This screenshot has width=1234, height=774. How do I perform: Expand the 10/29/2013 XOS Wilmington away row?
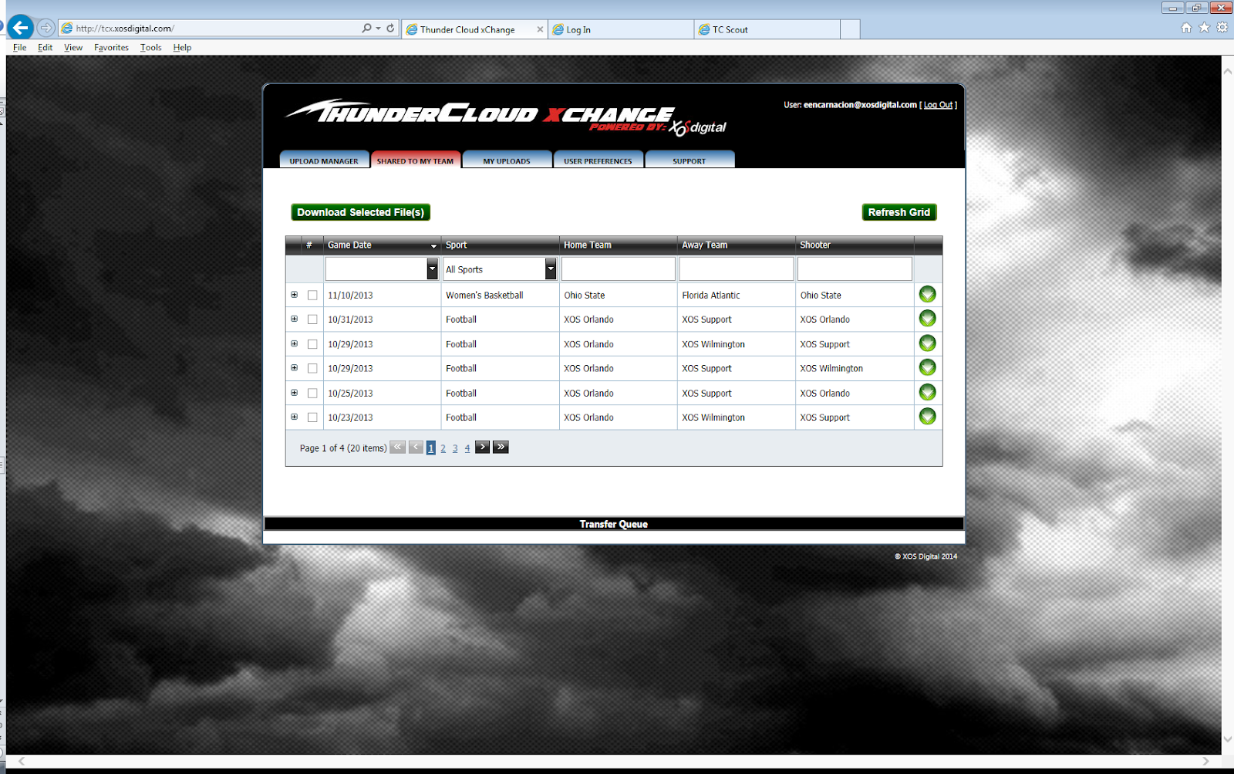(x=294, y=343)
